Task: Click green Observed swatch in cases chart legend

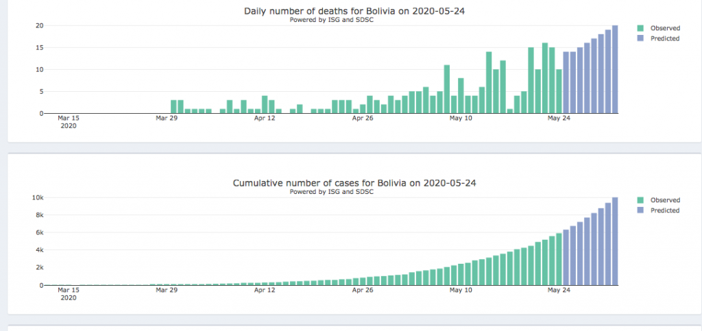Action: tap(640, 200)
